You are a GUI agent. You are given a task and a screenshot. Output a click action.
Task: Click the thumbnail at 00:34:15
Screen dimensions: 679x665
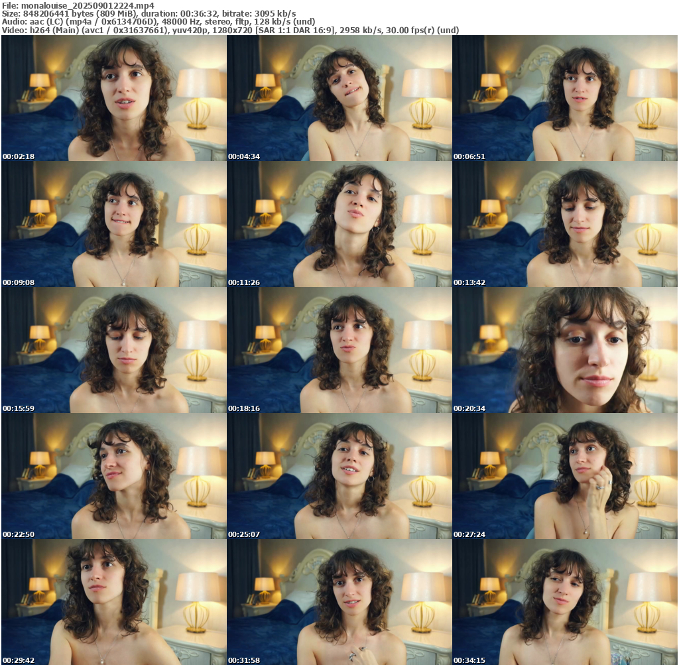pyautogui.click(x=565, y=602)
